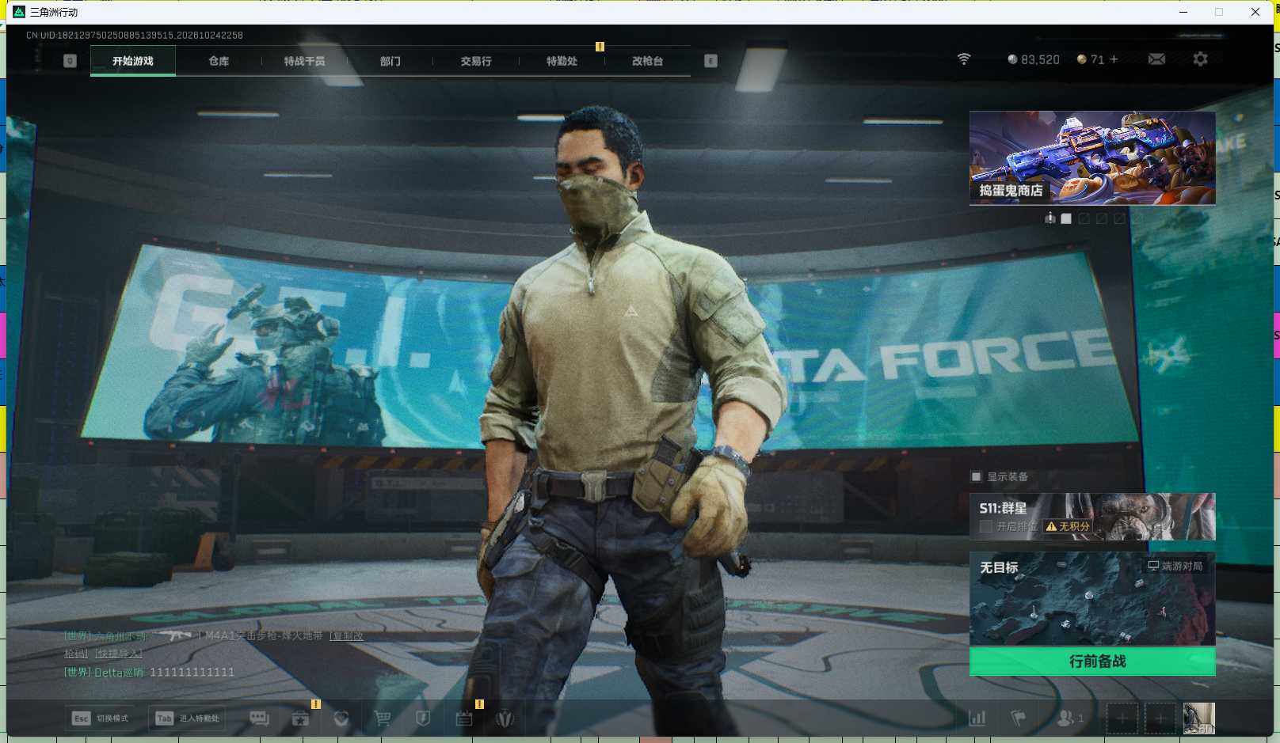1280x743 pixels.
Task: Switch to the 仓库 tab
Action: click(x=219, y=61)
